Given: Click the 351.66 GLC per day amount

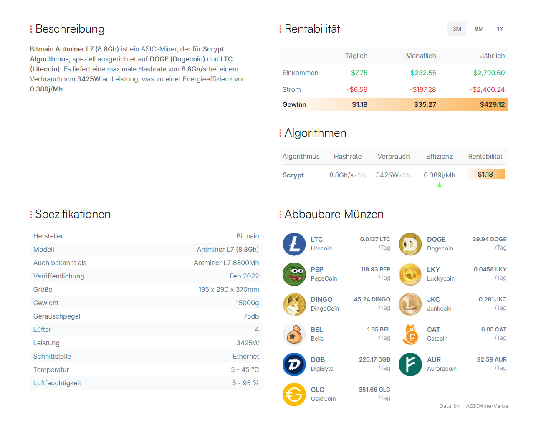Looking at the screenshot, I should pos(374,390).
